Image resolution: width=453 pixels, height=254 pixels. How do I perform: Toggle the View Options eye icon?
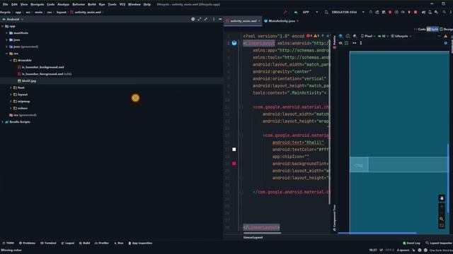(341, 43)
